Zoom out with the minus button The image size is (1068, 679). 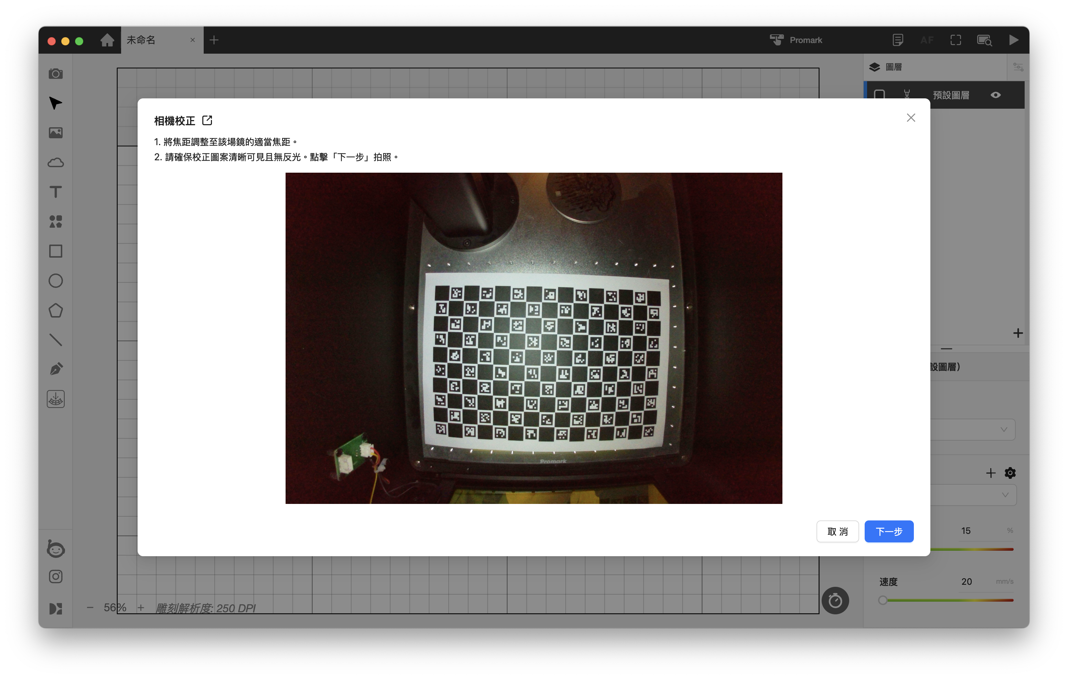pos(90,607)
